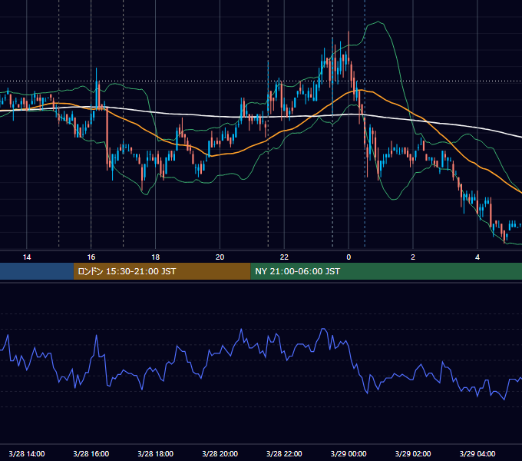Click the 0 hour label on price chart axis

click(x=349, y=257)
